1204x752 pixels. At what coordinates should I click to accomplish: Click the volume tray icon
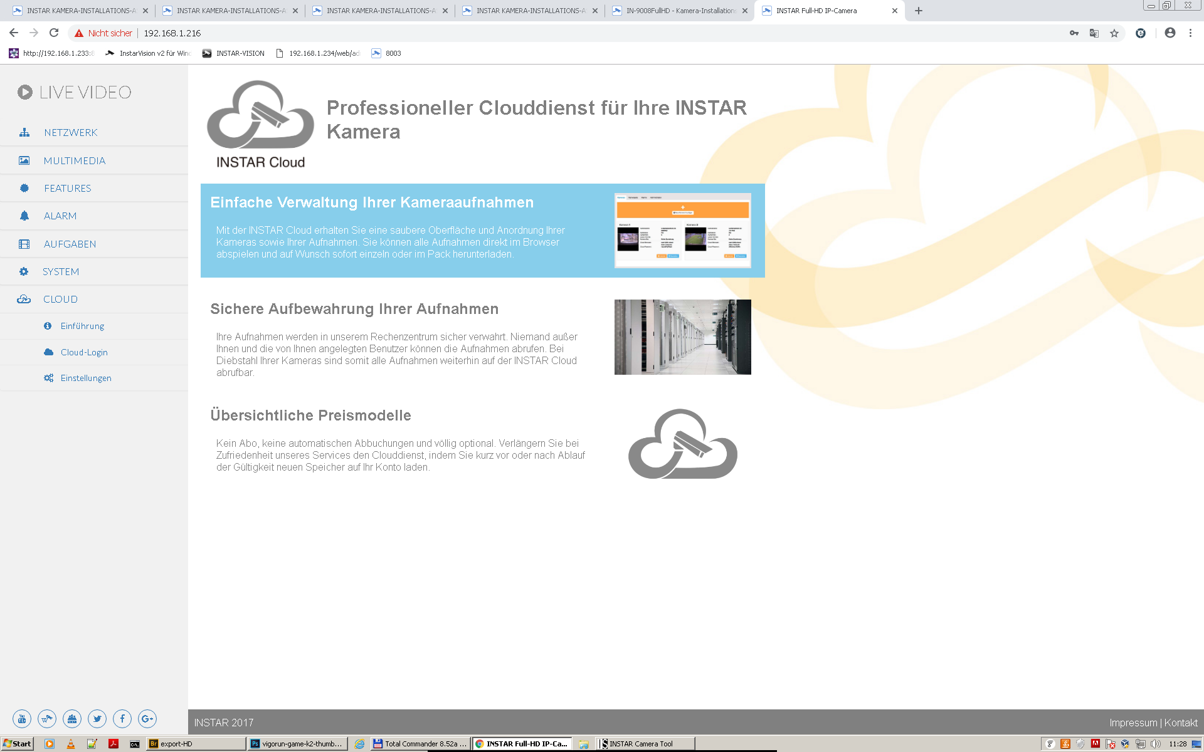(1155, 744)
